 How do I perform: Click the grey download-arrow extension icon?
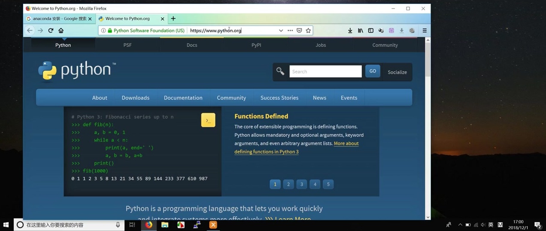(402, 30)
